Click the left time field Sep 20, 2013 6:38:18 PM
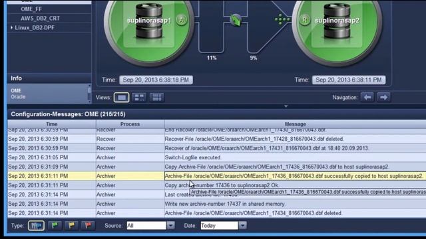This screenshot has width=426, height=239. point(156,80)
